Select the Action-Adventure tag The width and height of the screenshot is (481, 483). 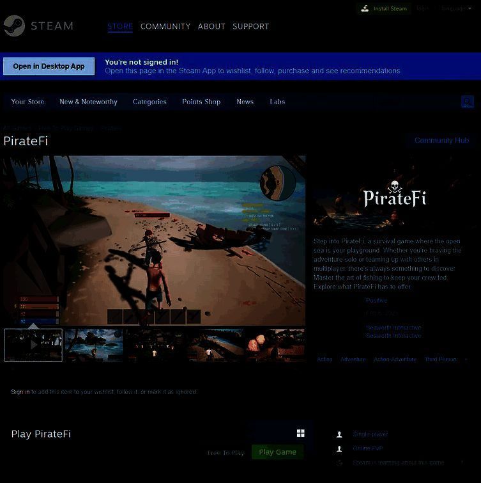(395, 360)
